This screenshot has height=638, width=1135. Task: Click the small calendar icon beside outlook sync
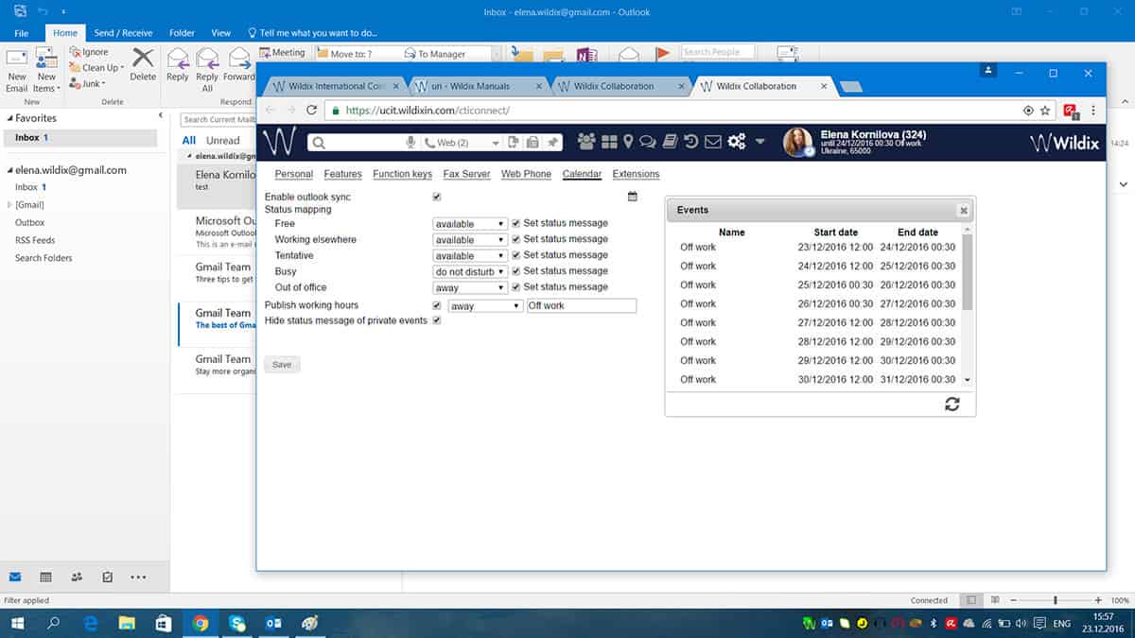pos(633,197)
